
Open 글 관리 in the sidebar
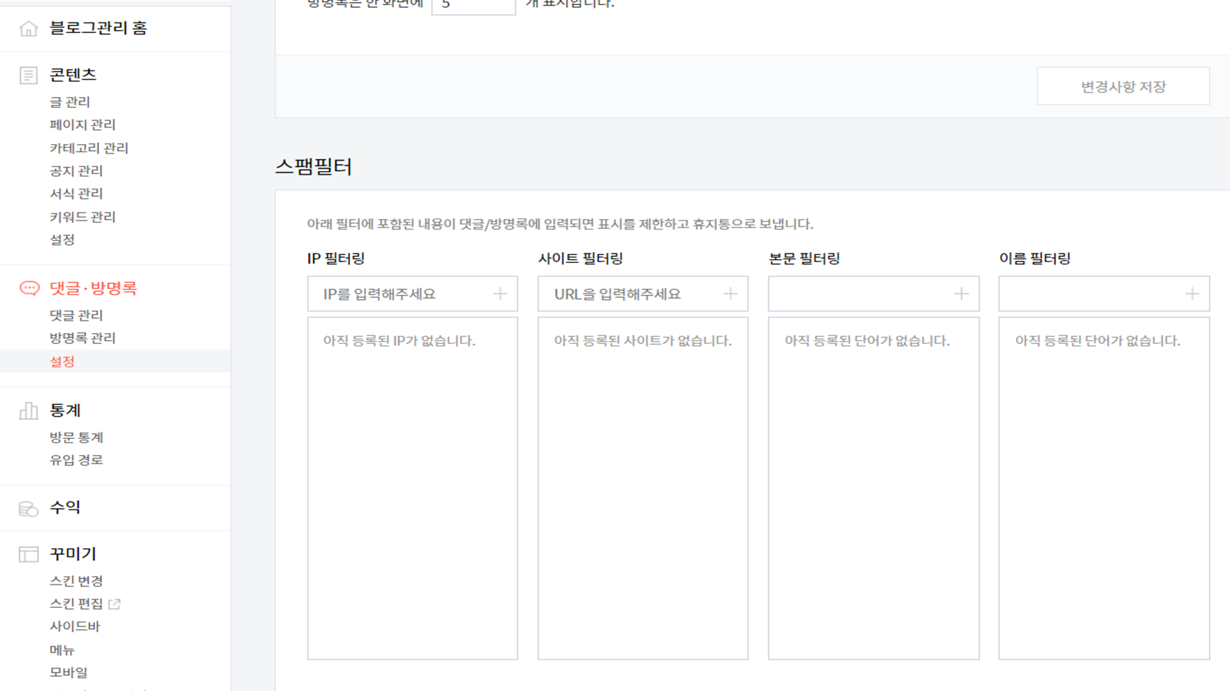(70, 102)
